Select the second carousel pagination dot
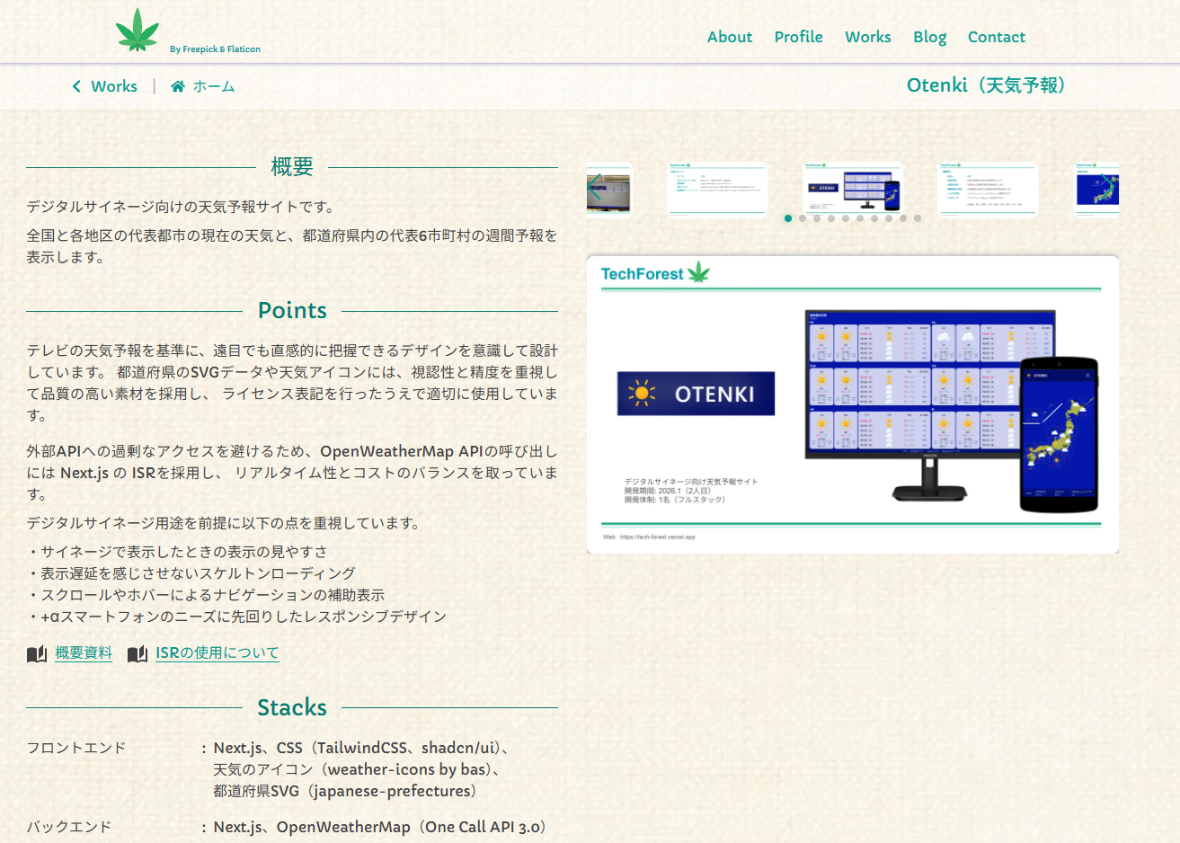 (x=803, y=218)
